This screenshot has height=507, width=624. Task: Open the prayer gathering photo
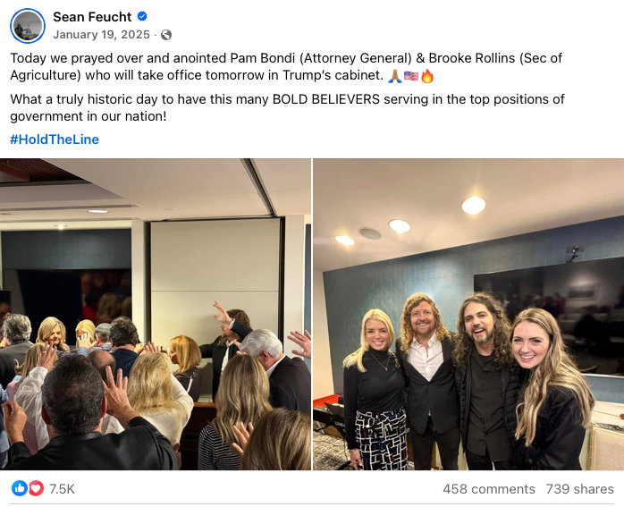point(156,315)
